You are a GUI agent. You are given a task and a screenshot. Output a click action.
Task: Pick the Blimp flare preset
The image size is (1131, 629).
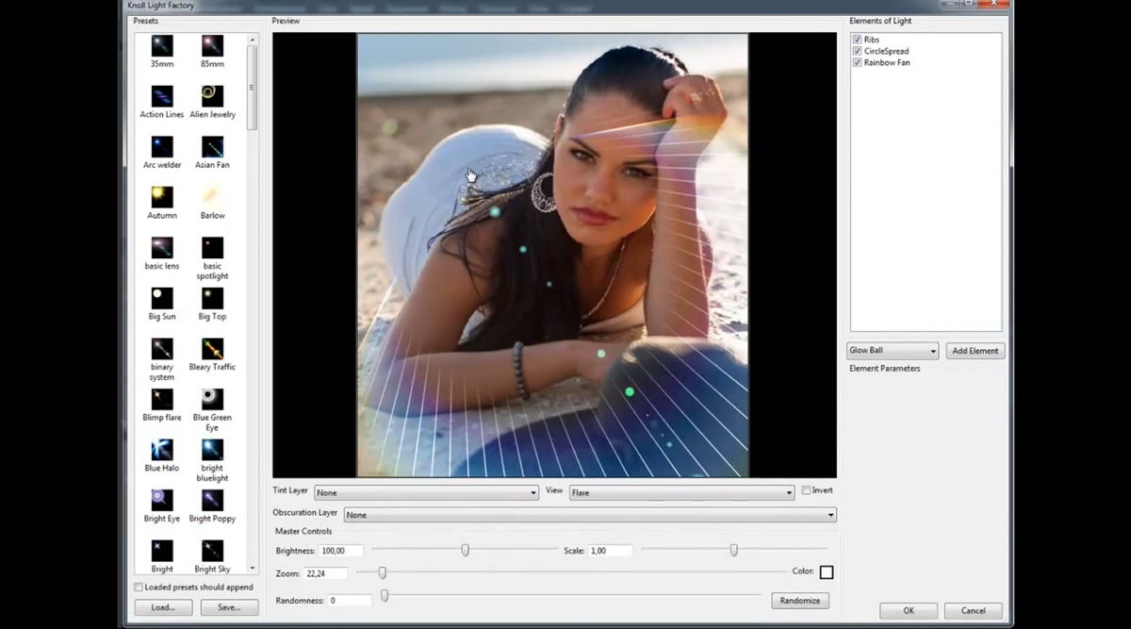pyautogui.click(x=162, y=399)
